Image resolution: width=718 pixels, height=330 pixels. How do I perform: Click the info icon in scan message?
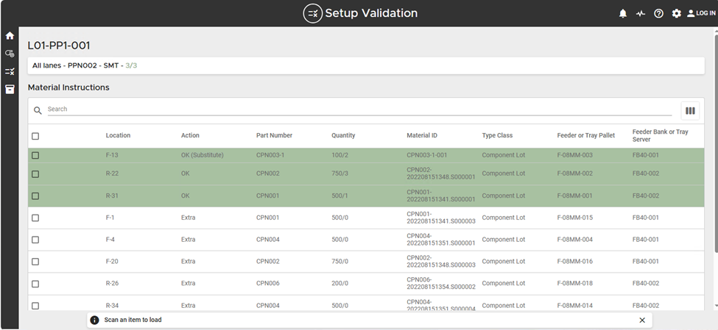point(94,320)
